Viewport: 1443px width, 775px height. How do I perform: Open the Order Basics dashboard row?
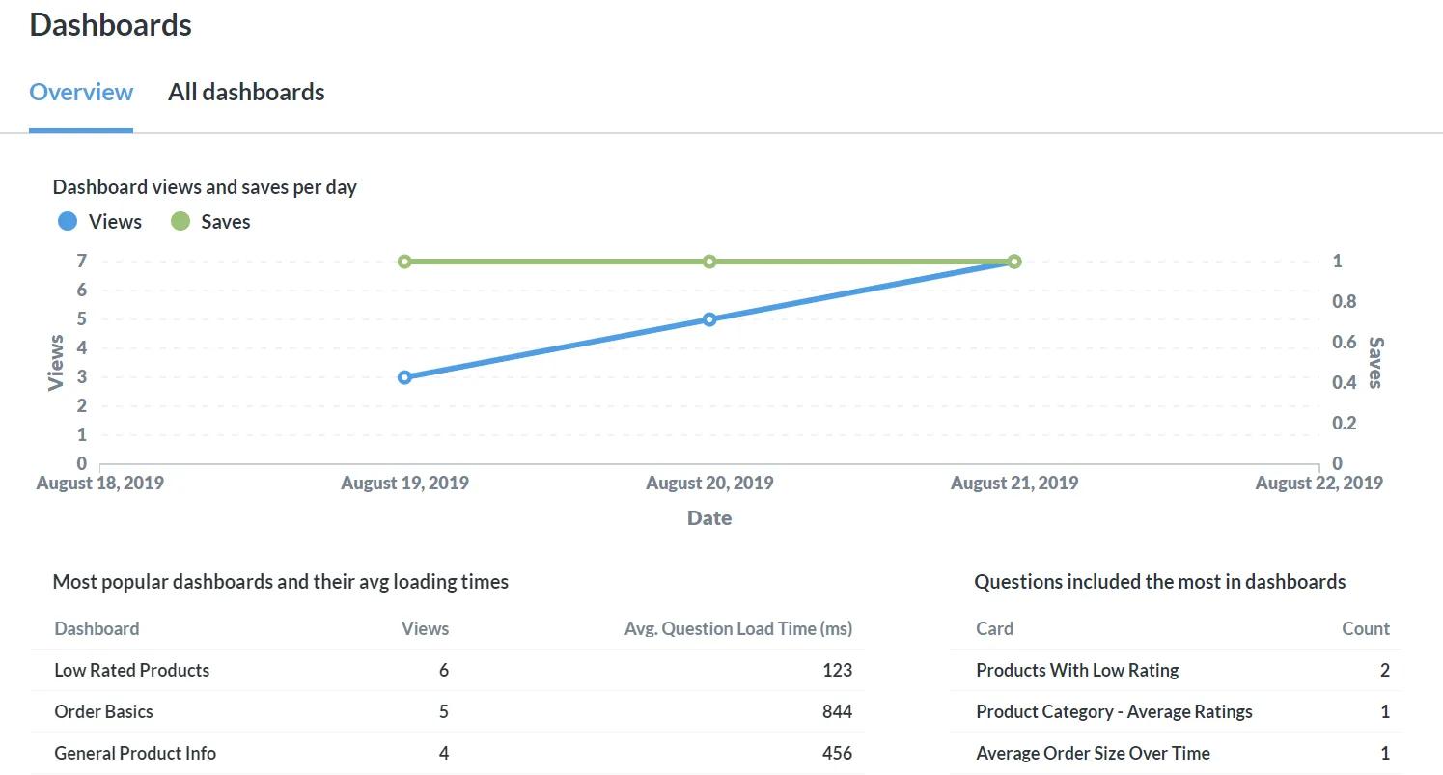447,711
